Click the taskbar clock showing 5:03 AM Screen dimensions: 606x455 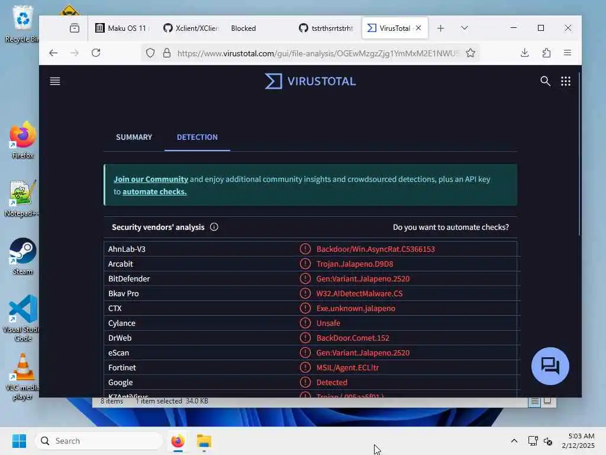click(578, 441)
